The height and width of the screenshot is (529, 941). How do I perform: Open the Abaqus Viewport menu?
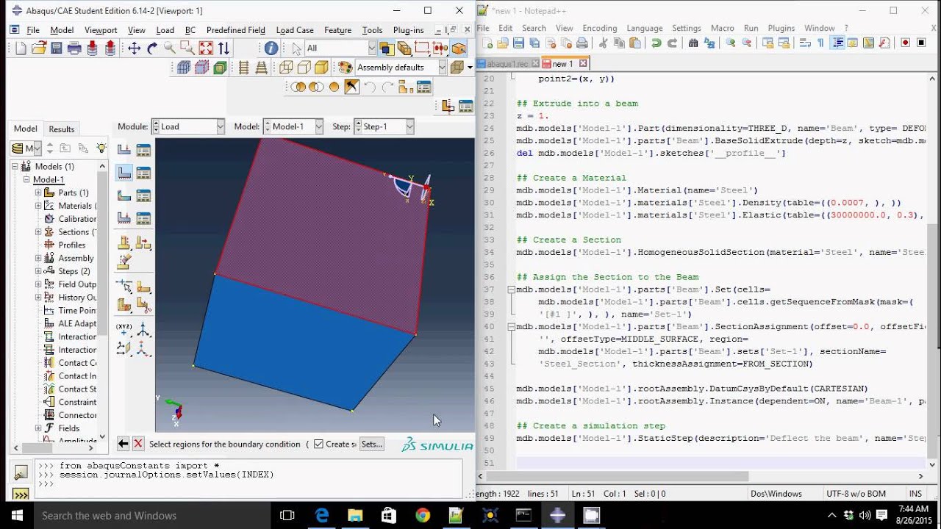pyautogui.click(x=101, y=30)
